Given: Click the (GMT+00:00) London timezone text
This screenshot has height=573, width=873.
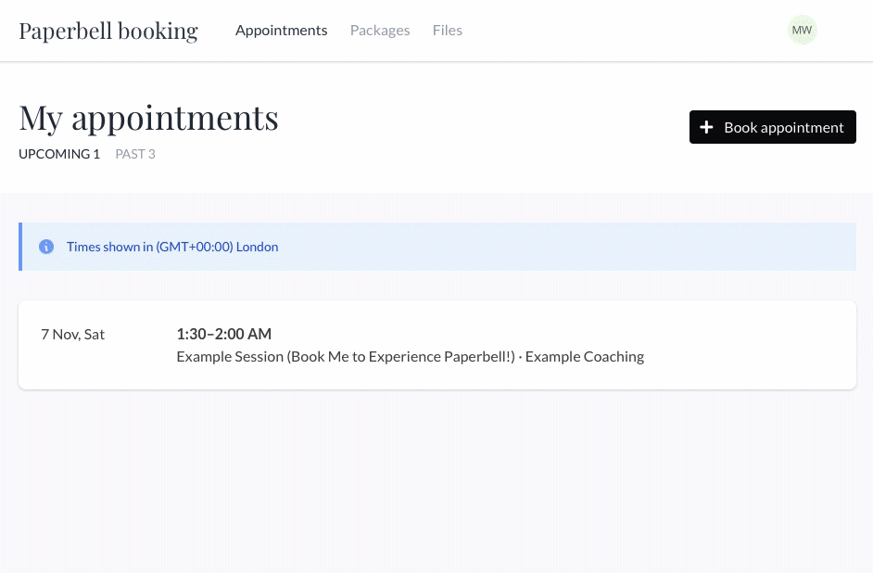Looking at the screenshot, I should [217, 247].
